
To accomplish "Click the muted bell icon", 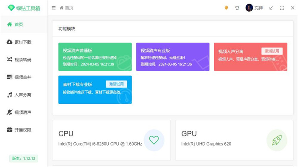I will (10, 112).
